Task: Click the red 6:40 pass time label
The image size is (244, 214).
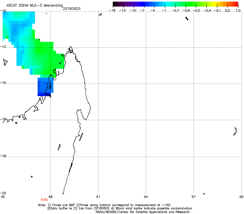Action: pos(44,200)
